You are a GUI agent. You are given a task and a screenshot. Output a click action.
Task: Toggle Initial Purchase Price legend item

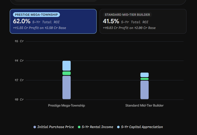pos(54,127)
